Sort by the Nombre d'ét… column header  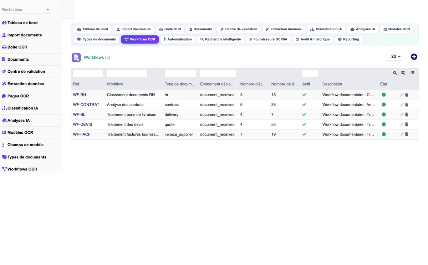(x=253, y=84)
